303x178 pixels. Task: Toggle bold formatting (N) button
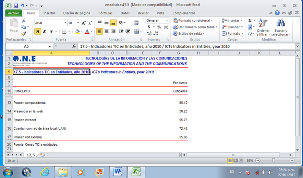38,31
